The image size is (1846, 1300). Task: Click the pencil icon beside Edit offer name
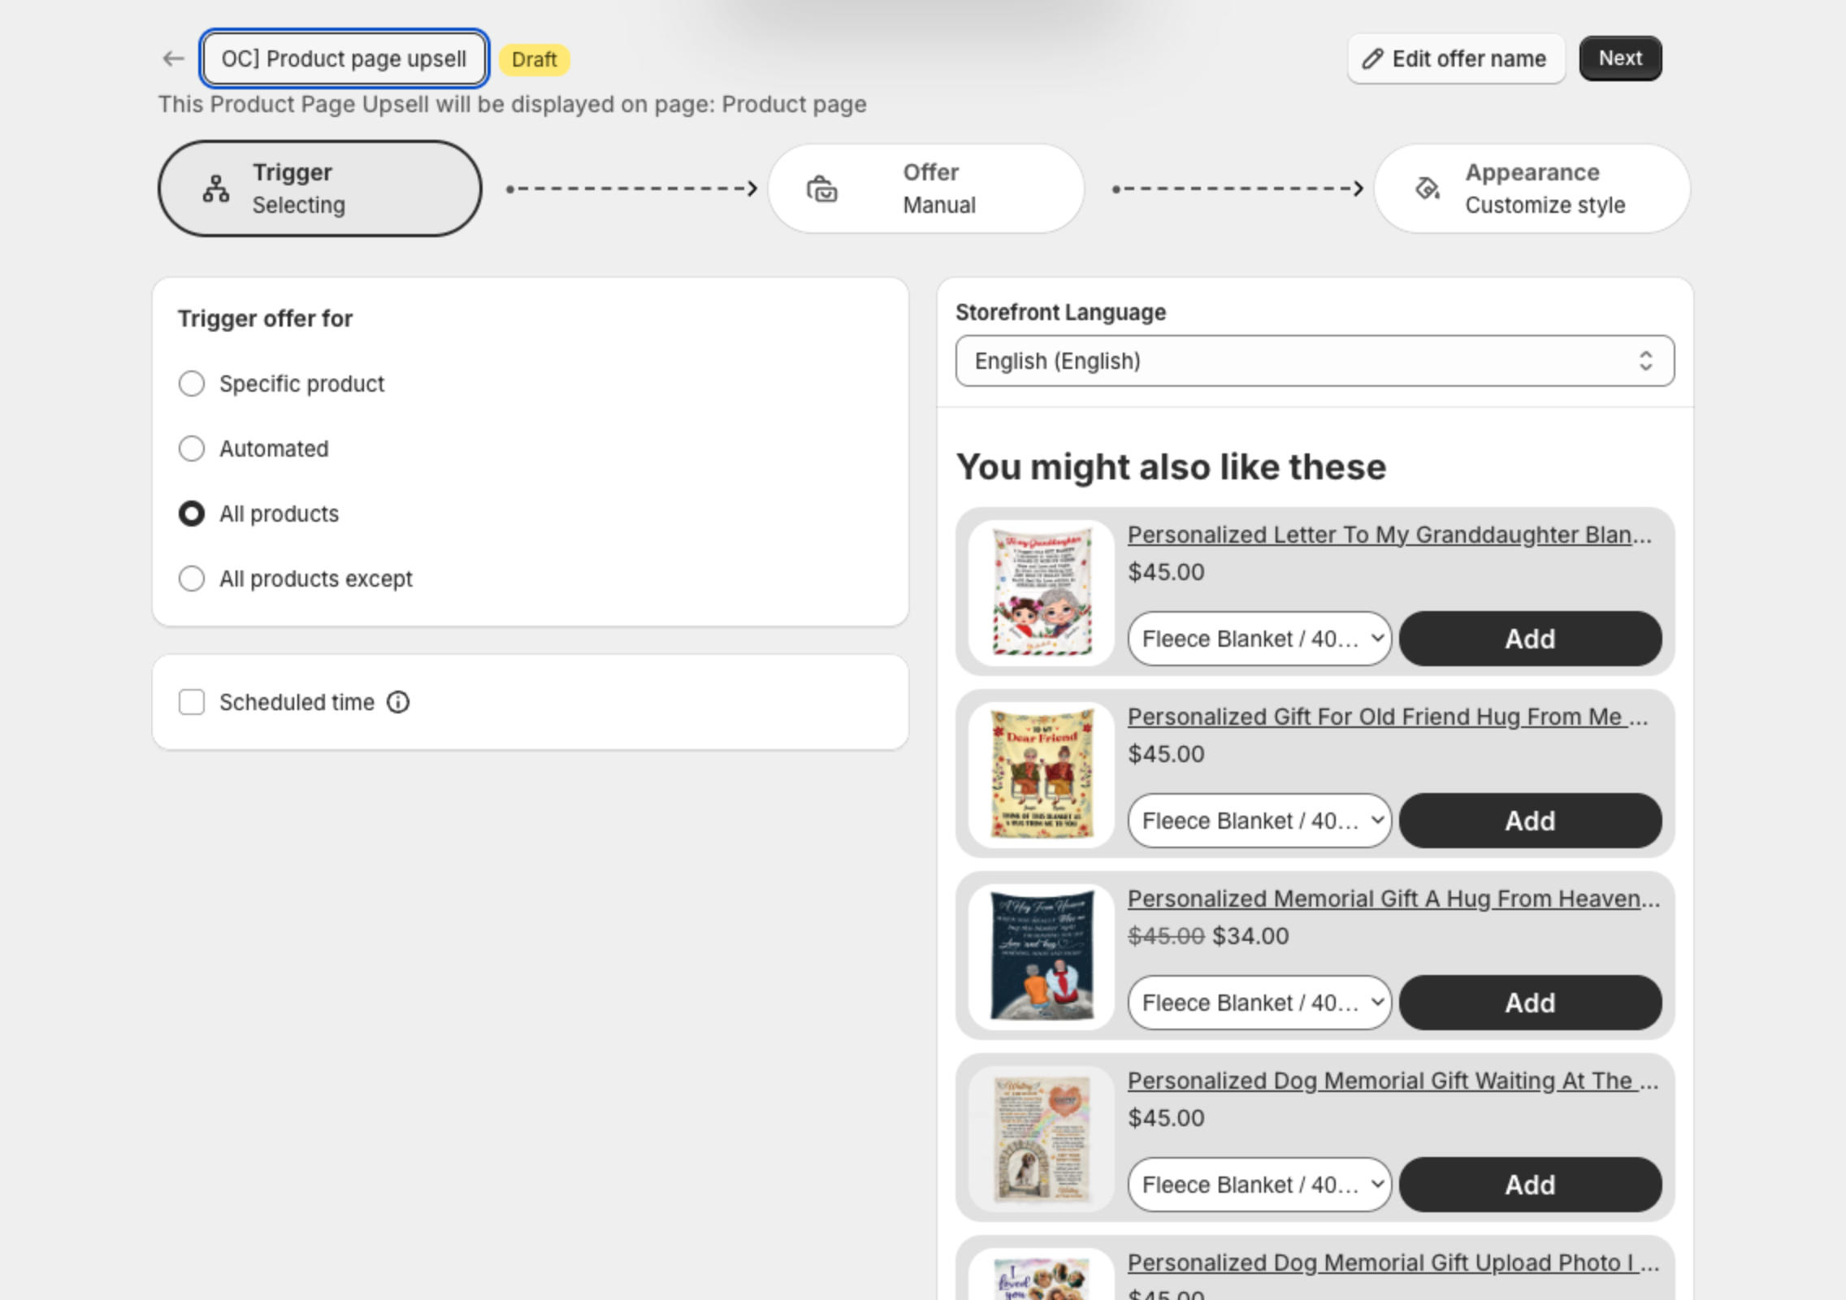click(x=1372, y=58)
